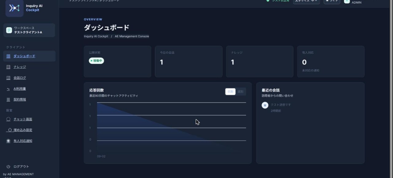Image resolution: width=393 pixels, height=178 pixels.
Task: Click the 応答回数 chart title
Action: click(x=96, y=90)
